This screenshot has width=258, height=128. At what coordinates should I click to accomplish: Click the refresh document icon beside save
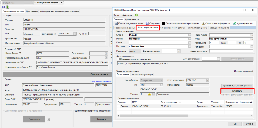coord(7,7)
